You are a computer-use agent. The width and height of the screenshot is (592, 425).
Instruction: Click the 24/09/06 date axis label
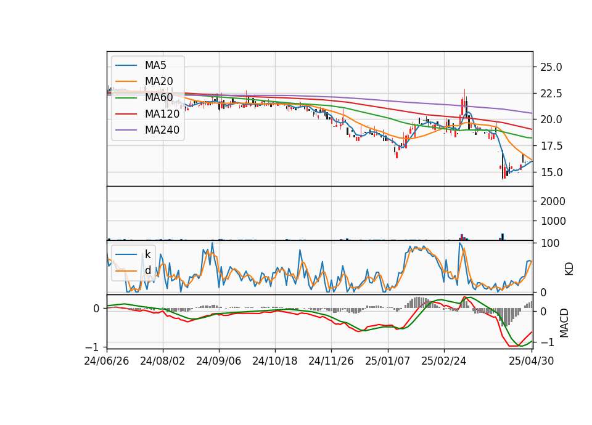click(x=218, y=361)
